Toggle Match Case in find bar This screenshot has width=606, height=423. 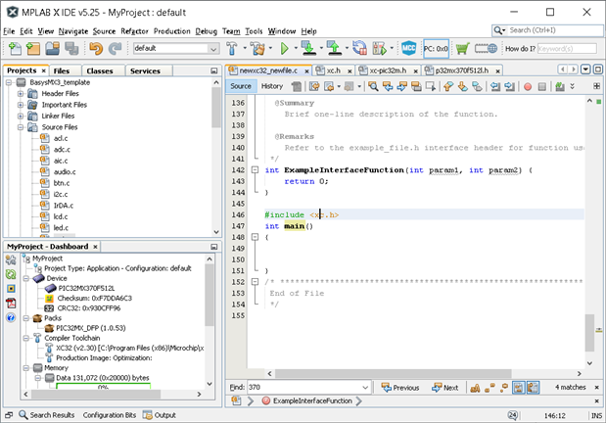(x=475, y=388)
